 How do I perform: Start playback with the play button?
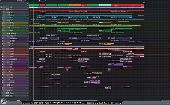click(78, 103)
